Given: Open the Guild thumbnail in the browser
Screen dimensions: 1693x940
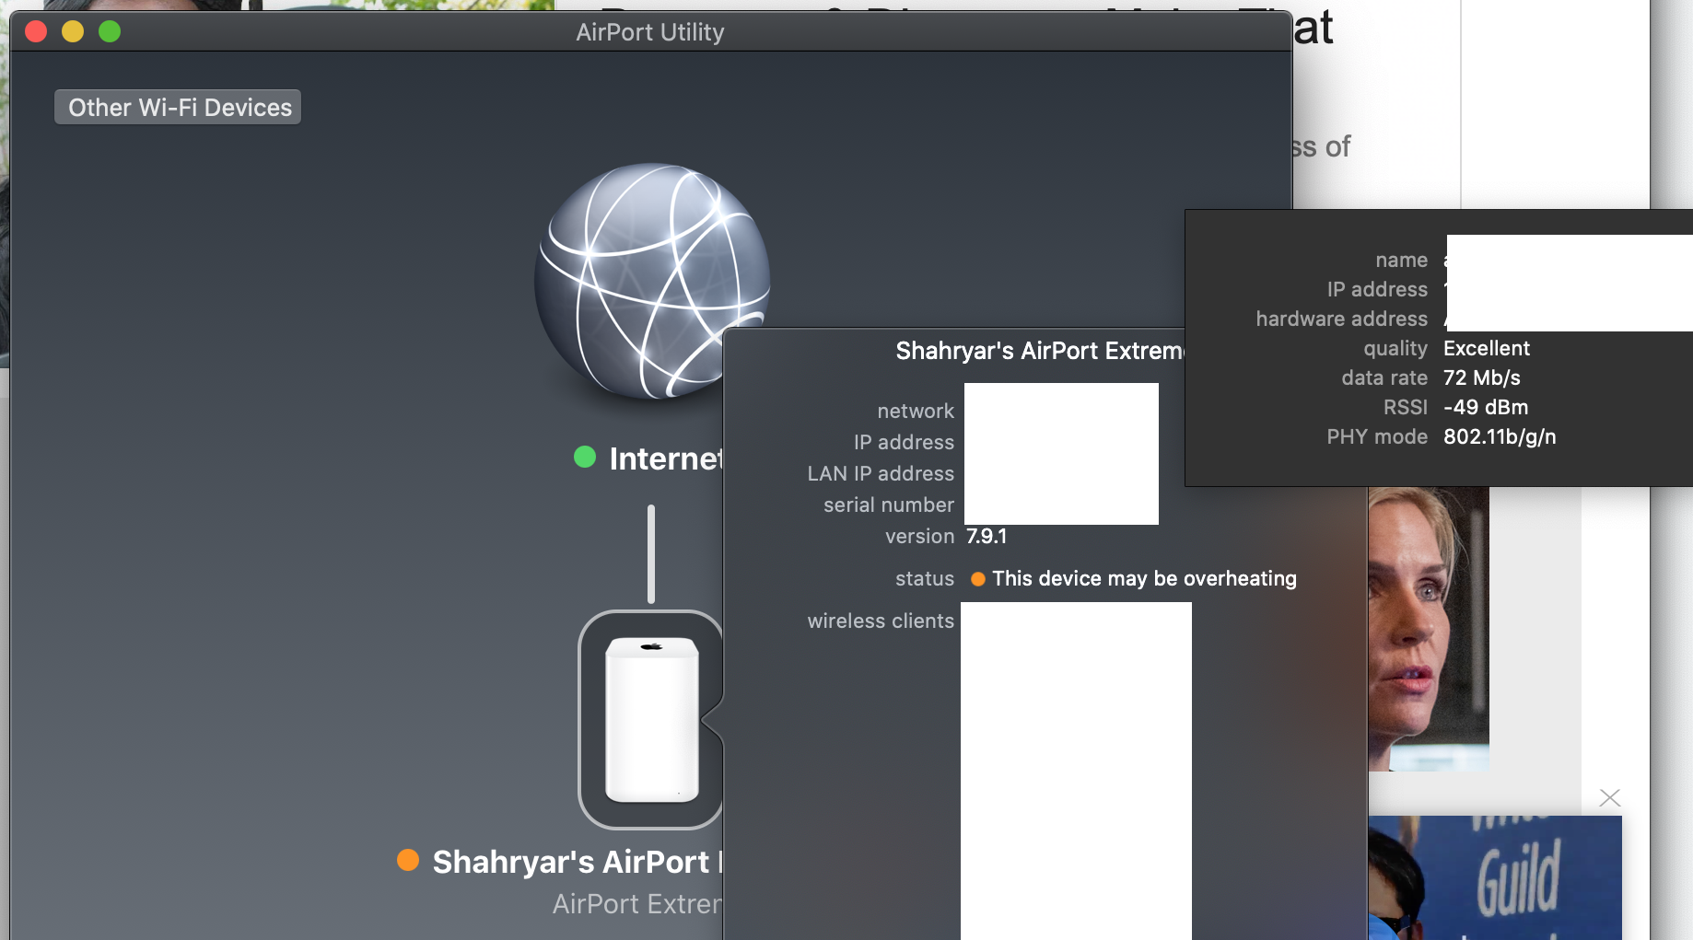Looking at the screenshot, I should coord(1495,877).
